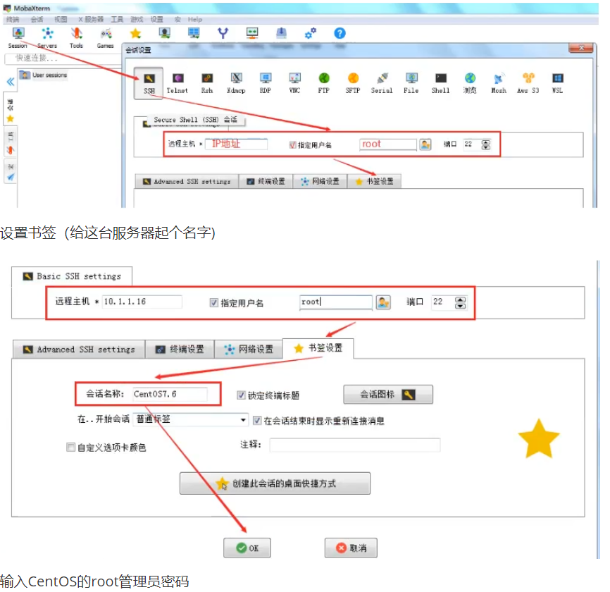Open the X 服务器 menu

point(91,20)
